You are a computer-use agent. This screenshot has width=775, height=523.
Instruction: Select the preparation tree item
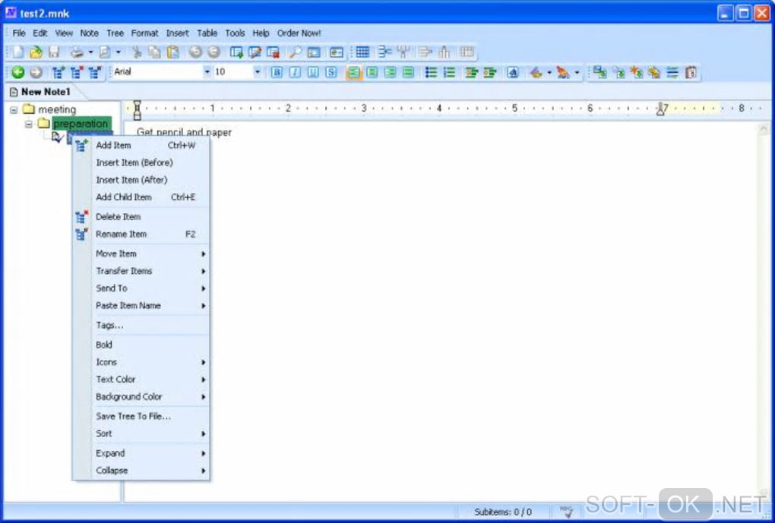coord(81,124)
